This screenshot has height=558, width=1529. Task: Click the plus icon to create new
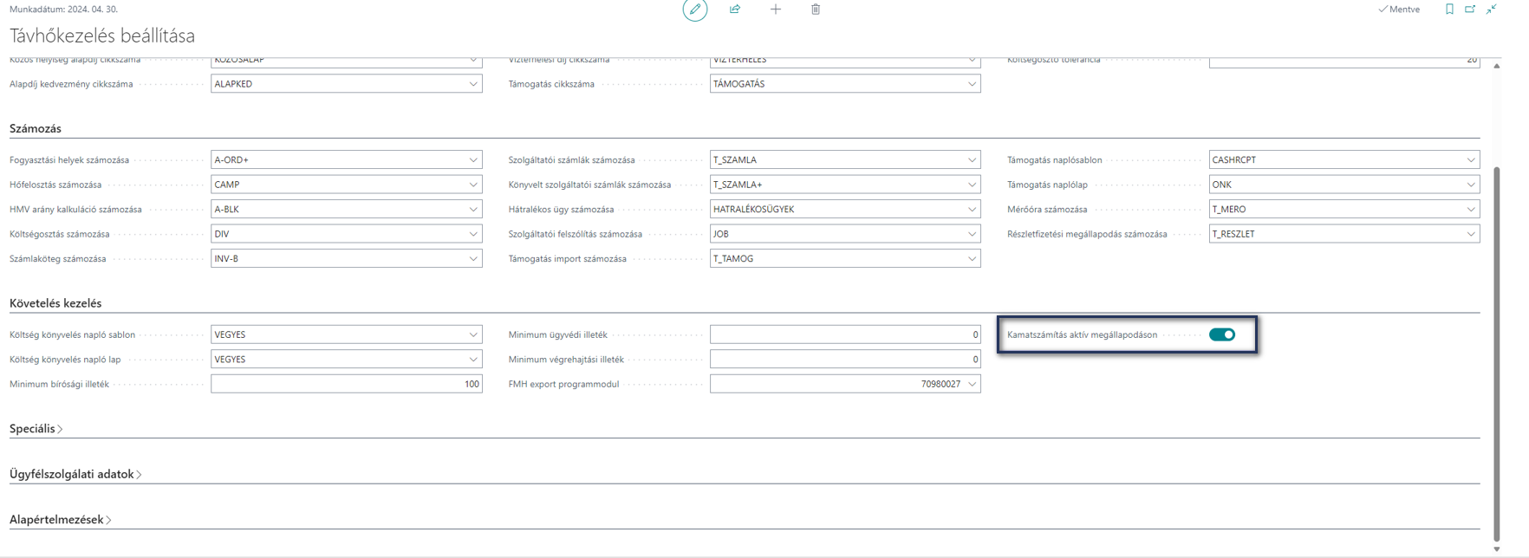coord(776,10)
